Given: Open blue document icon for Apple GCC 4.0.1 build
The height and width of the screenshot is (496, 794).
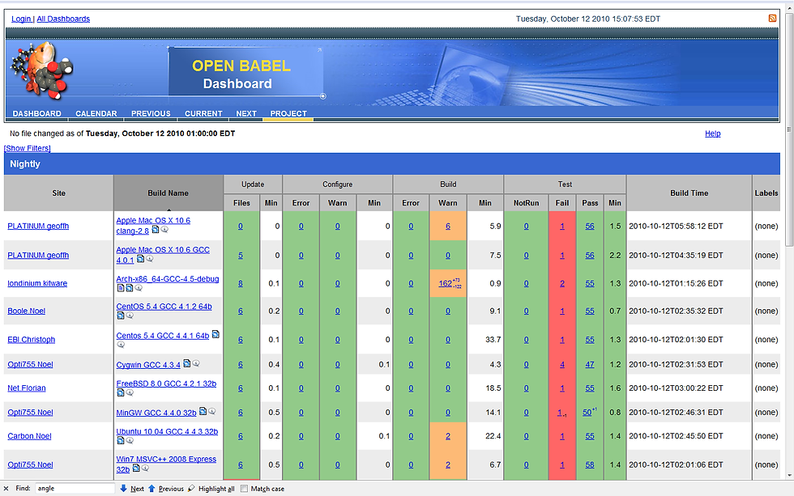Looking at the screenshot, I should click(x=141, y=259).
